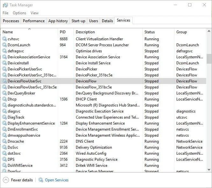Click PID 3164 in the list
This screenshot has height=188, width=212.
64,57
